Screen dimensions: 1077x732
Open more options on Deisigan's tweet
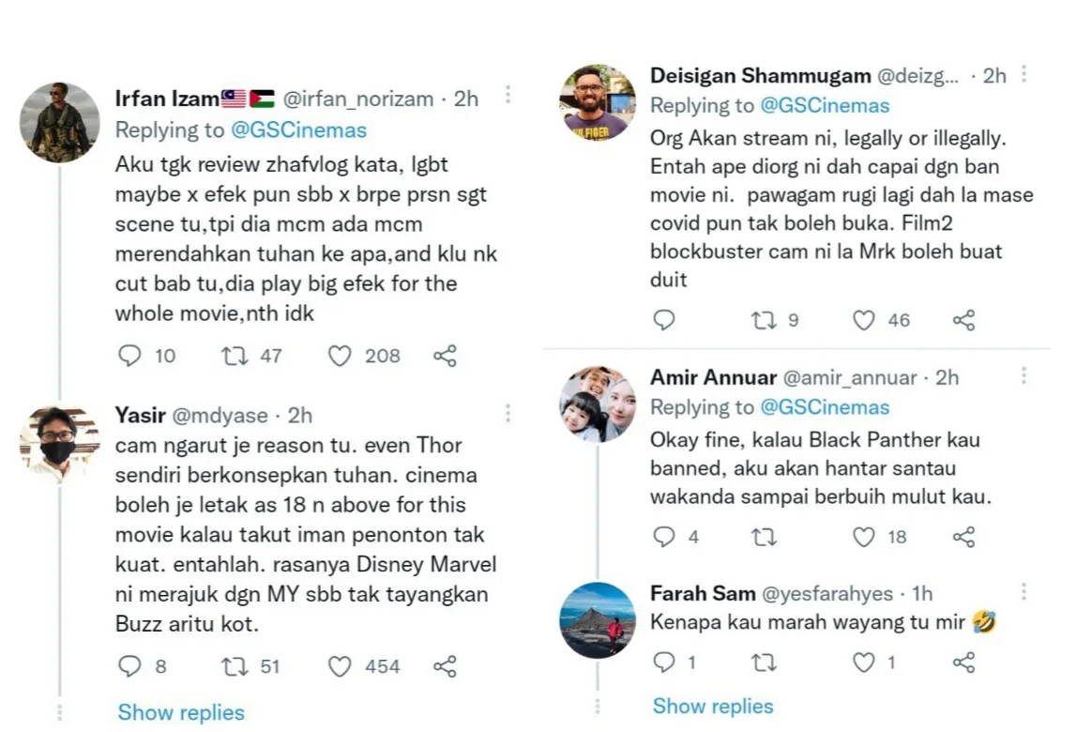click(x=1024, y=73)
